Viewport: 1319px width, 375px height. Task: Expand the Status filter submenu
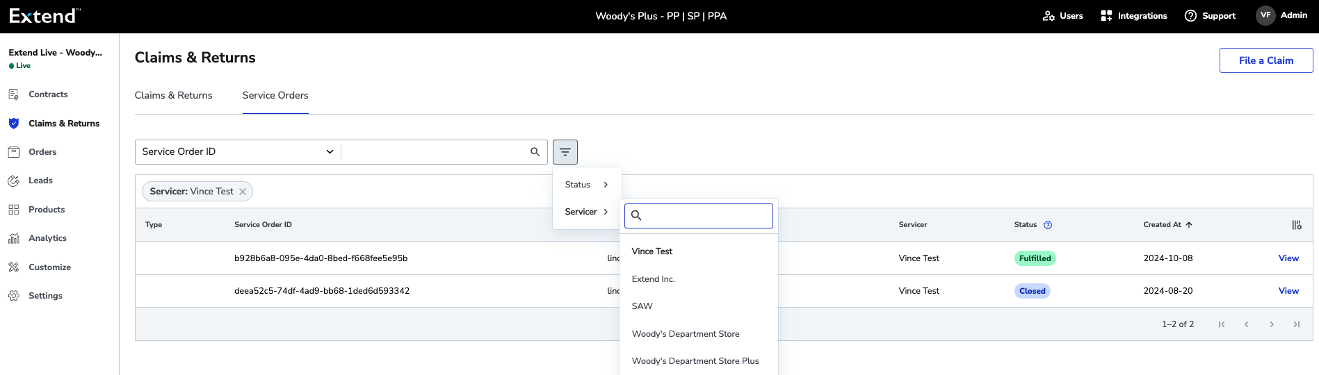[x=586, y=185]
